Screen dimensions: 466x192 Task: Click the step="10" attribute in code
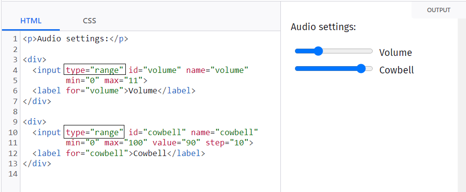point(227,142)
